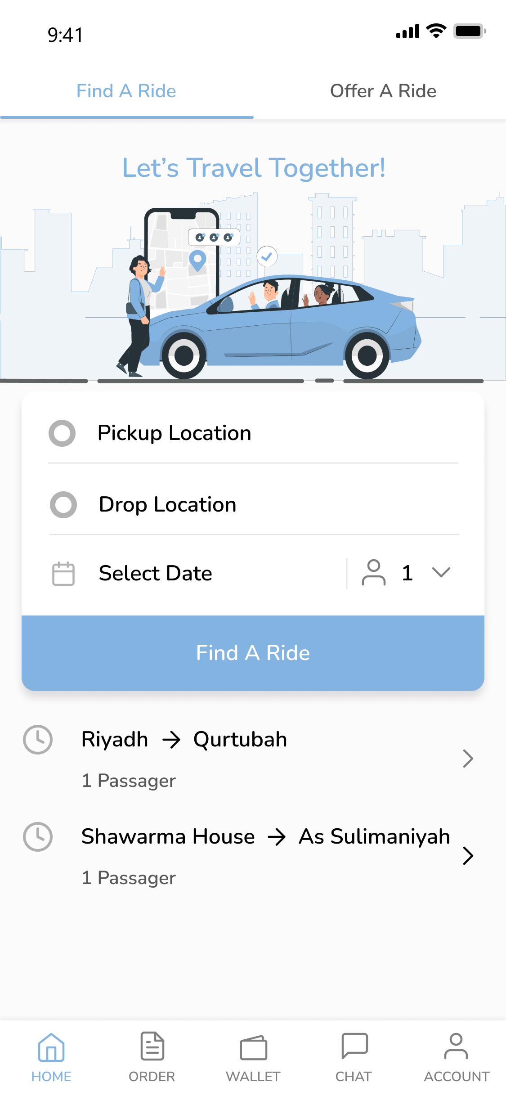Tap the calendar icon beside Select Date

tap(63, 574)
